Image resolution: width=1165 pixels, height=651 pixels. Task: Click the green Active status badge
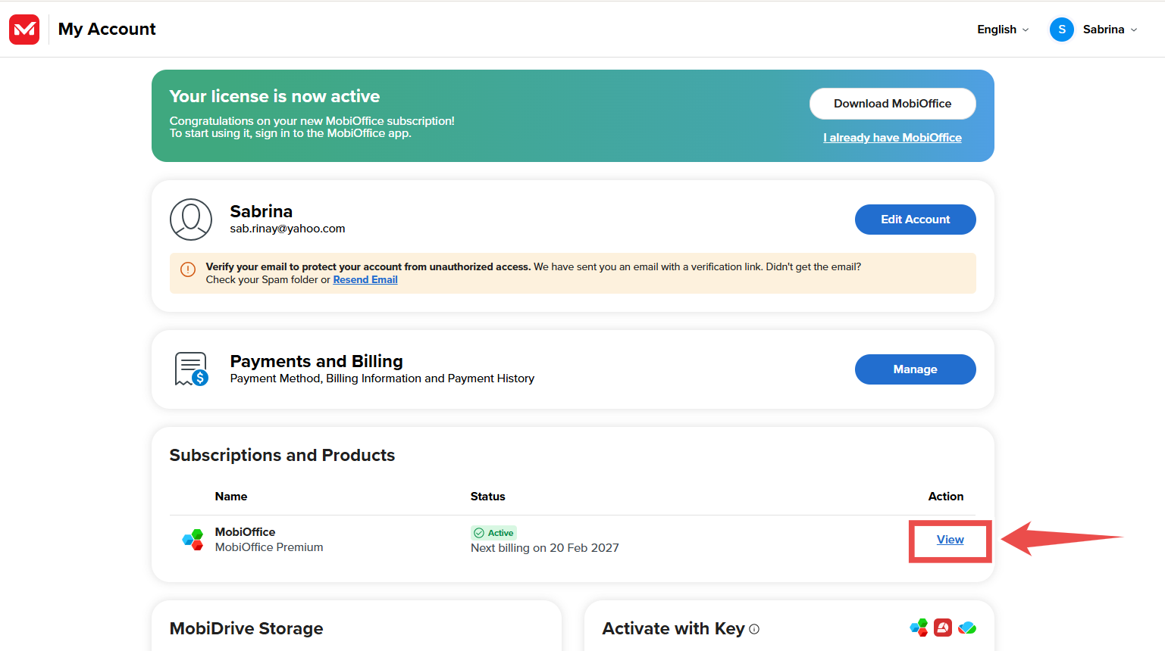pos(493,533)
